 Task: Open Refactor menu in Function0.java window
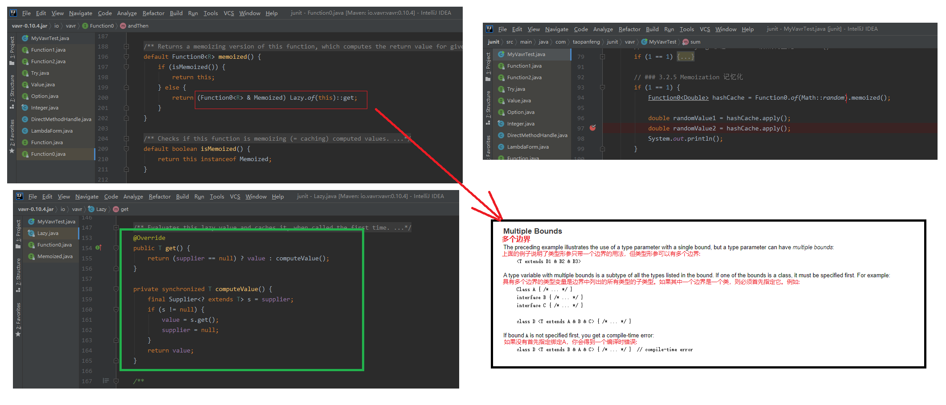(x=153, y=13)
